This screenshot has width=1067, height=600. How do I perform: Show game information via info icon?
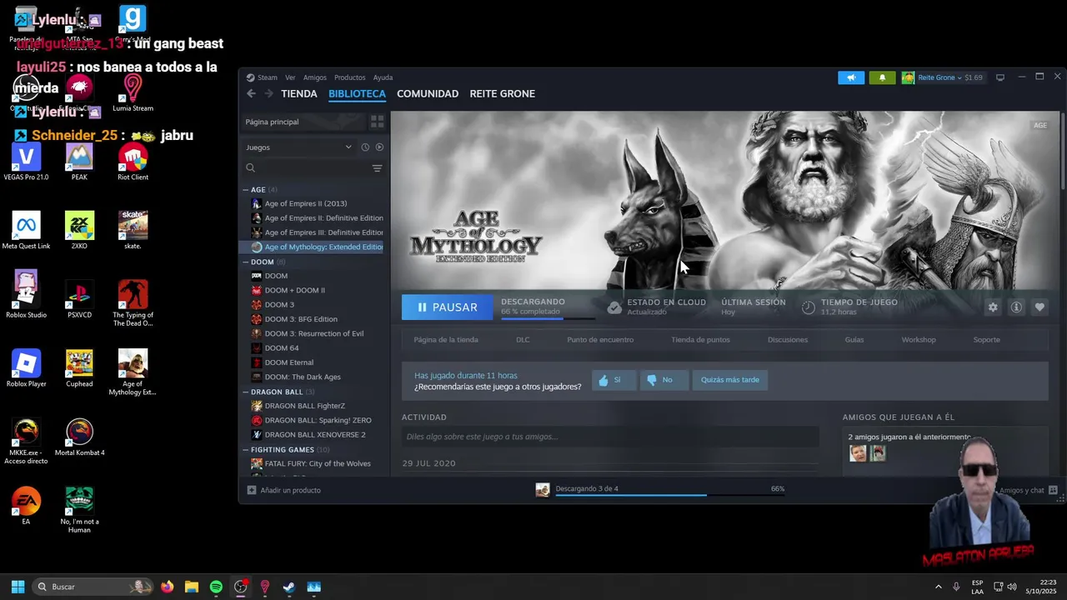coord(1016,307)
